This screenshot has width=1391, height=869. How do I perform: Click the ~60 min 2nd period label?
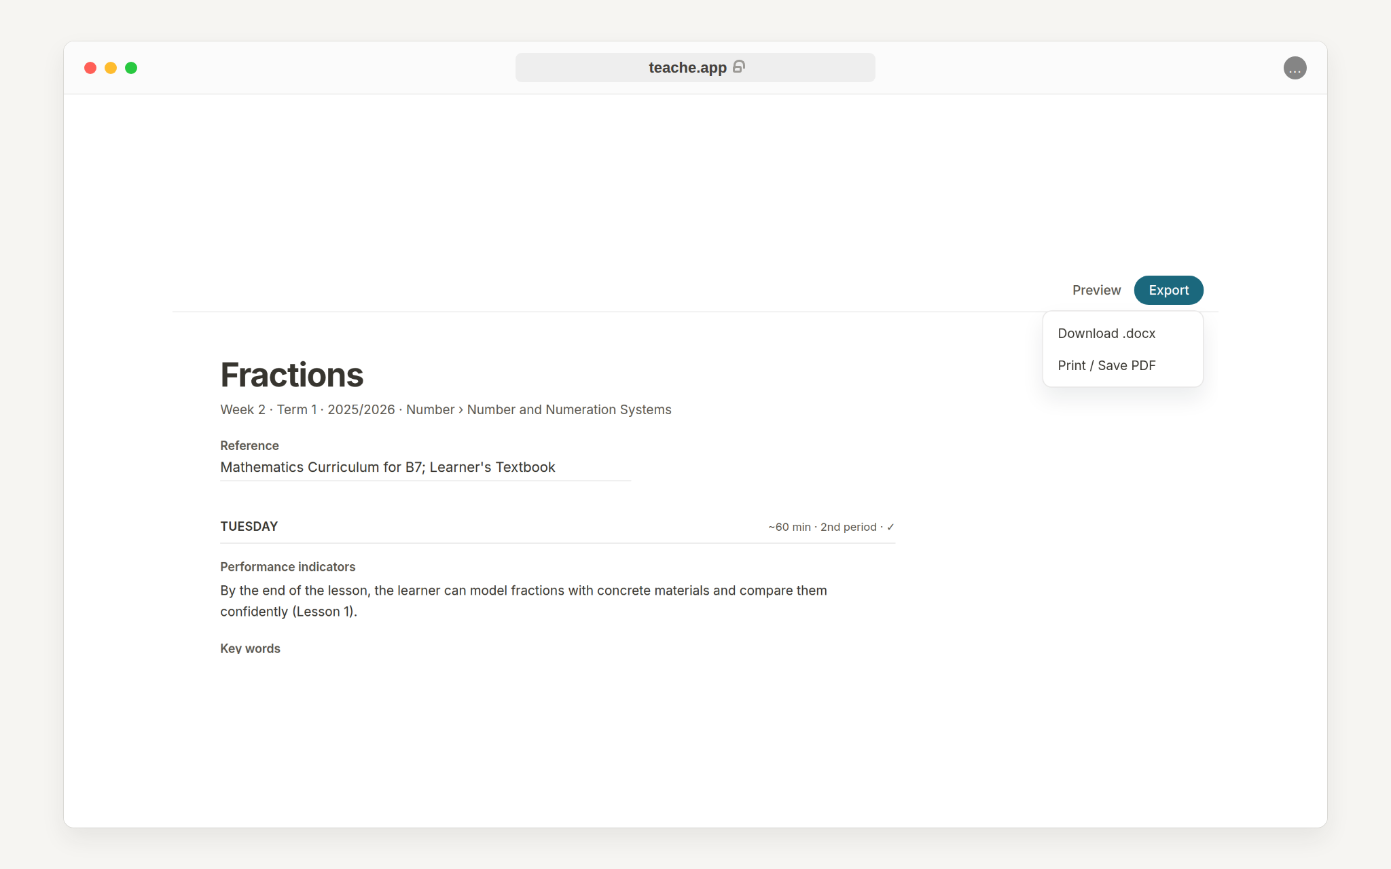[x=823, y=527]
